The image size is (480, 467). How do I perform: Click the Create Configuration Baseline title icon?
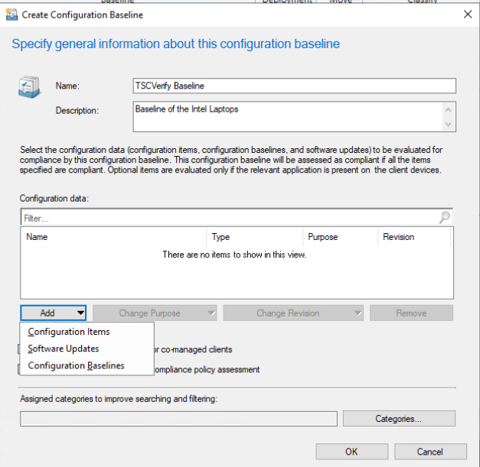tap(11, 15)
